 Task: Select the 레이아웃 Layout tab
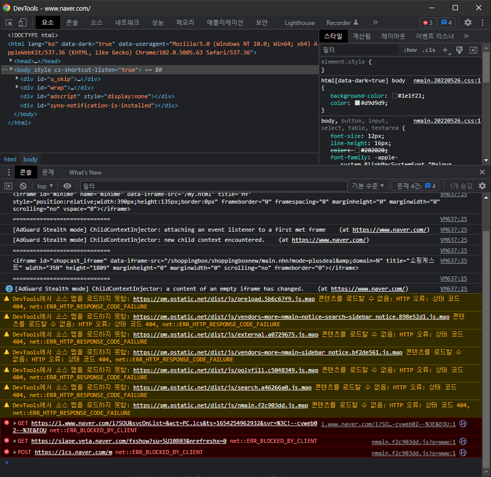pos(393,36)
